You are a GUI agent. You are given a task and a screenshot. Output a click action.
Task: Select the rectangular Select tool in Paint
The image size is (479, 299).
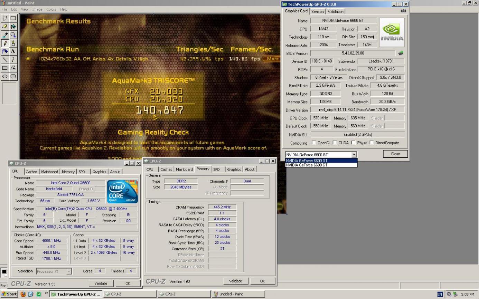[13, 18]
